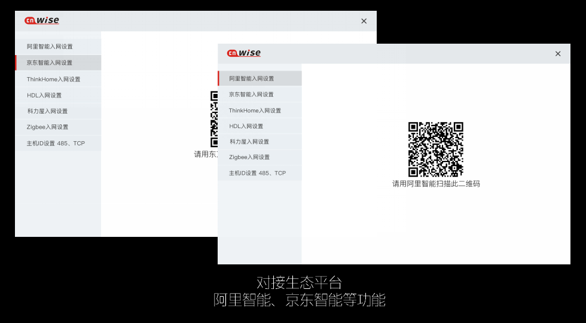
Task: Select 科力屋入网设置 in the front window
Action: [249, 142]
